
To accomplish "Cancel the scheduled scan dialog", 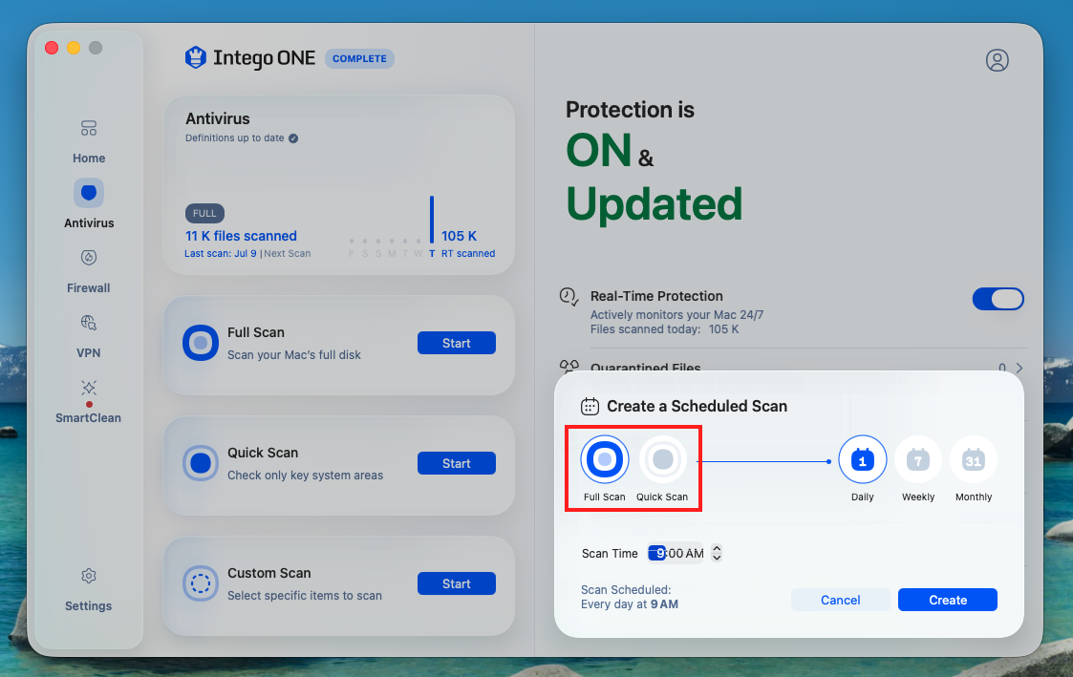I will click(840, 600).
